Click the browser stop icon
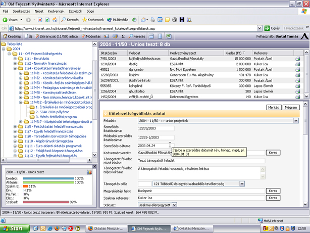 click(x=40, y=20)
